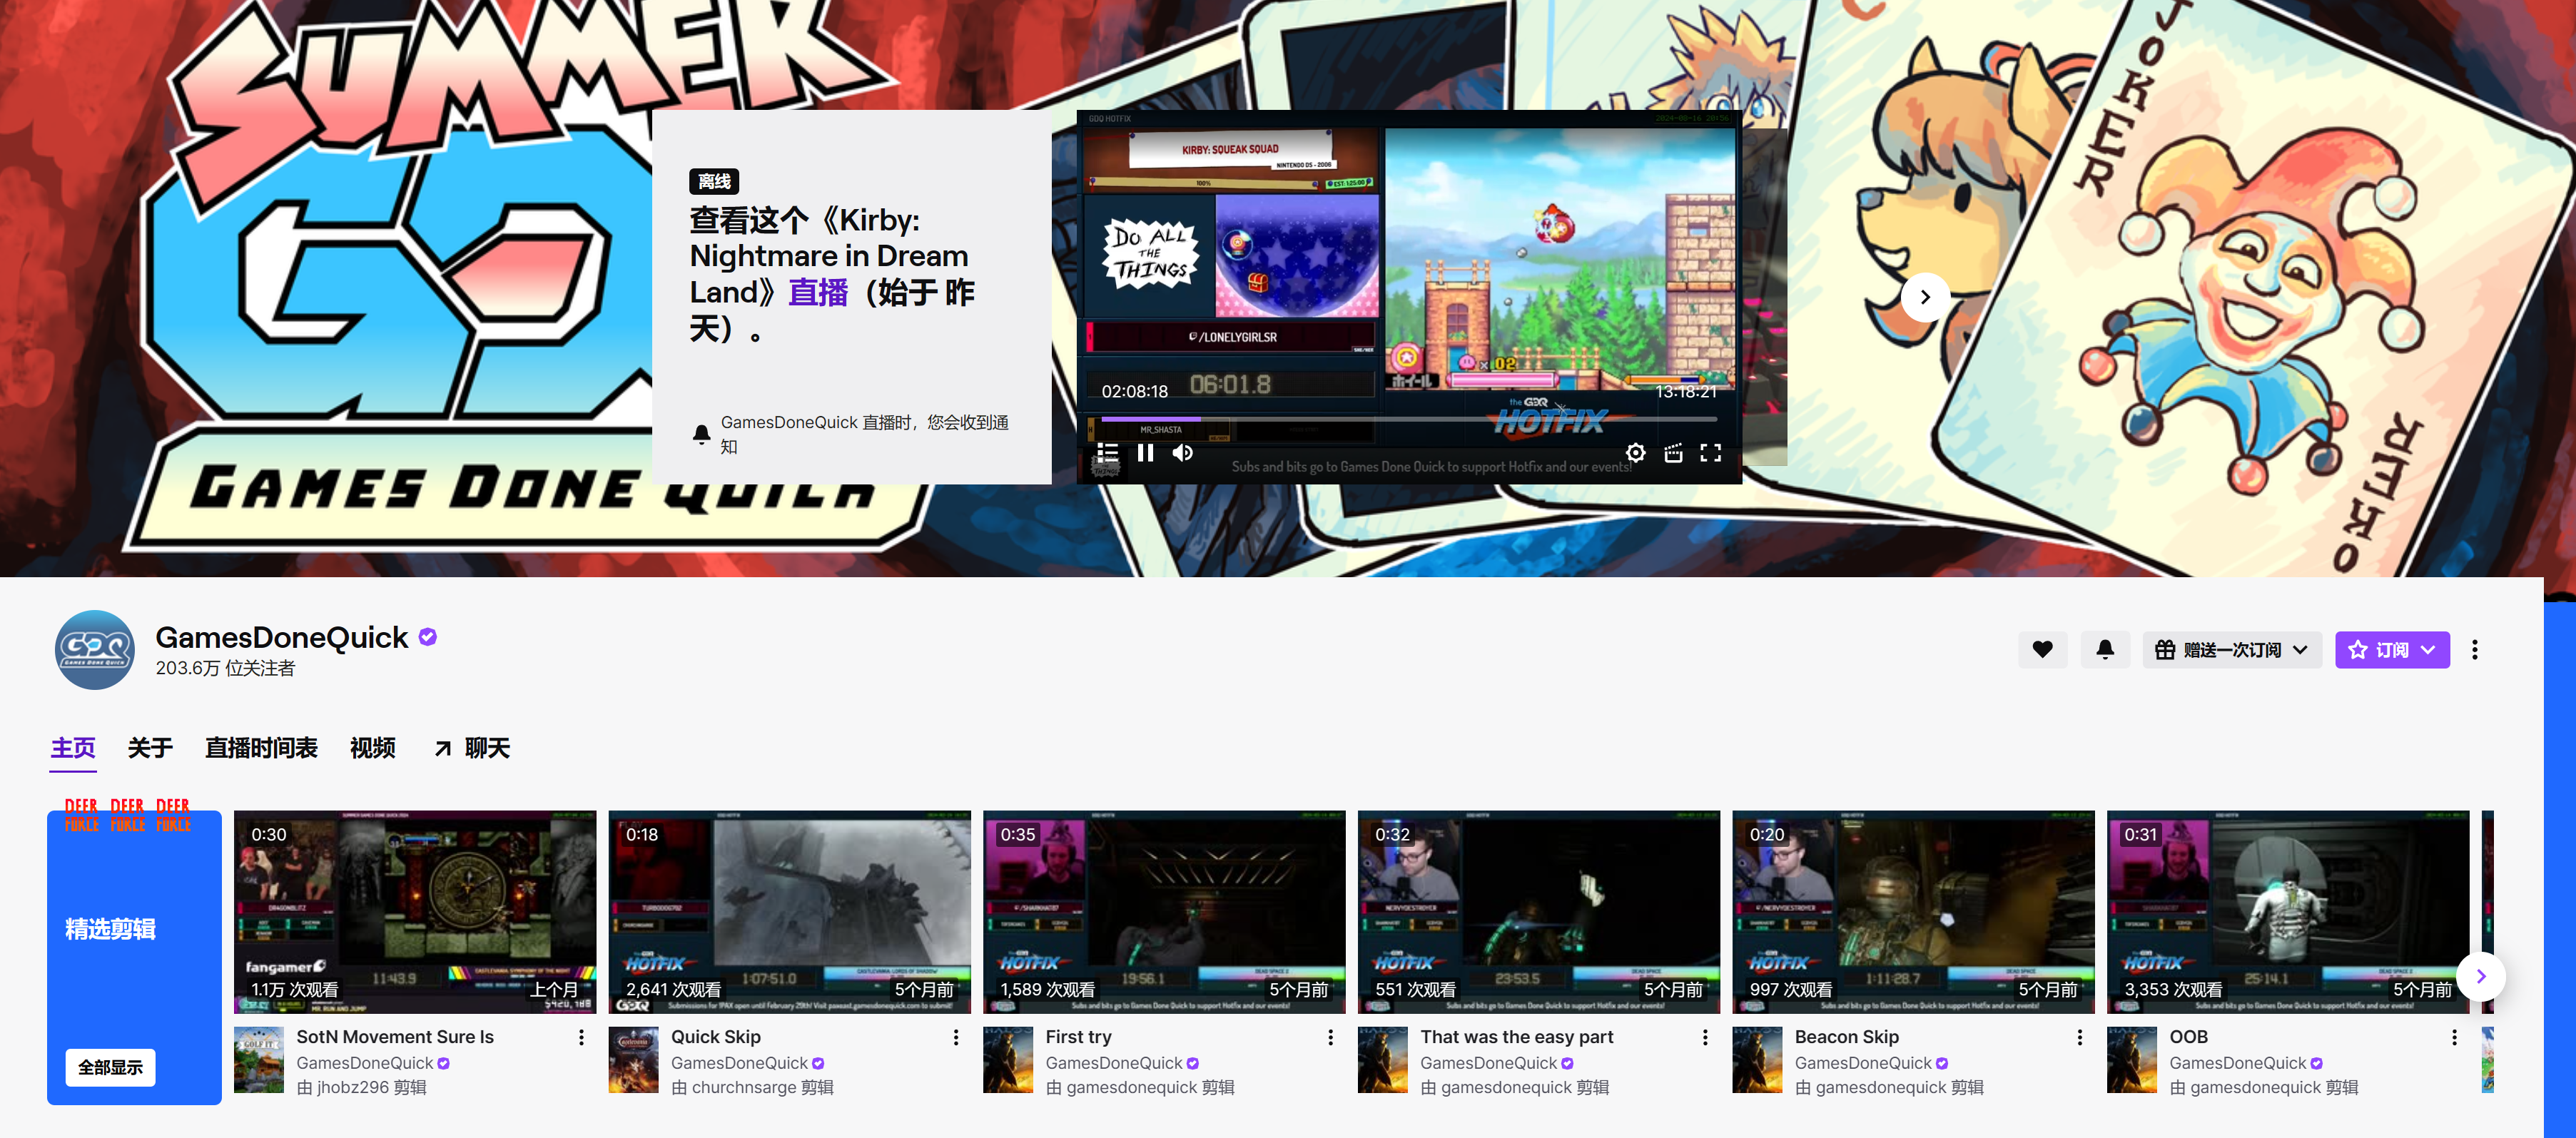Open 聊天 popout link
Viewport: 2576px width, 1138px height.
tap(473, 748)
